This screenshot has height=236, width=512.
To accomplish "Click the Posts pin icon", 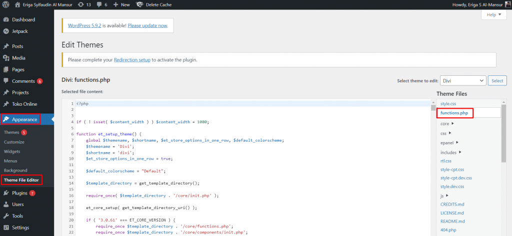I will coord(6,46).
